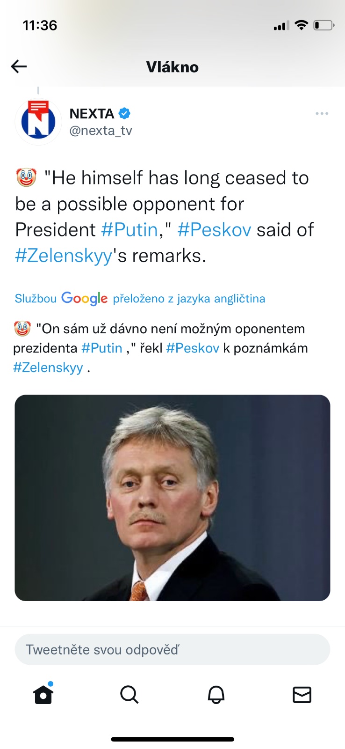Open the Messages envelope tab
The width and height of the screenshot is (345, 749).
click(302, 694)
